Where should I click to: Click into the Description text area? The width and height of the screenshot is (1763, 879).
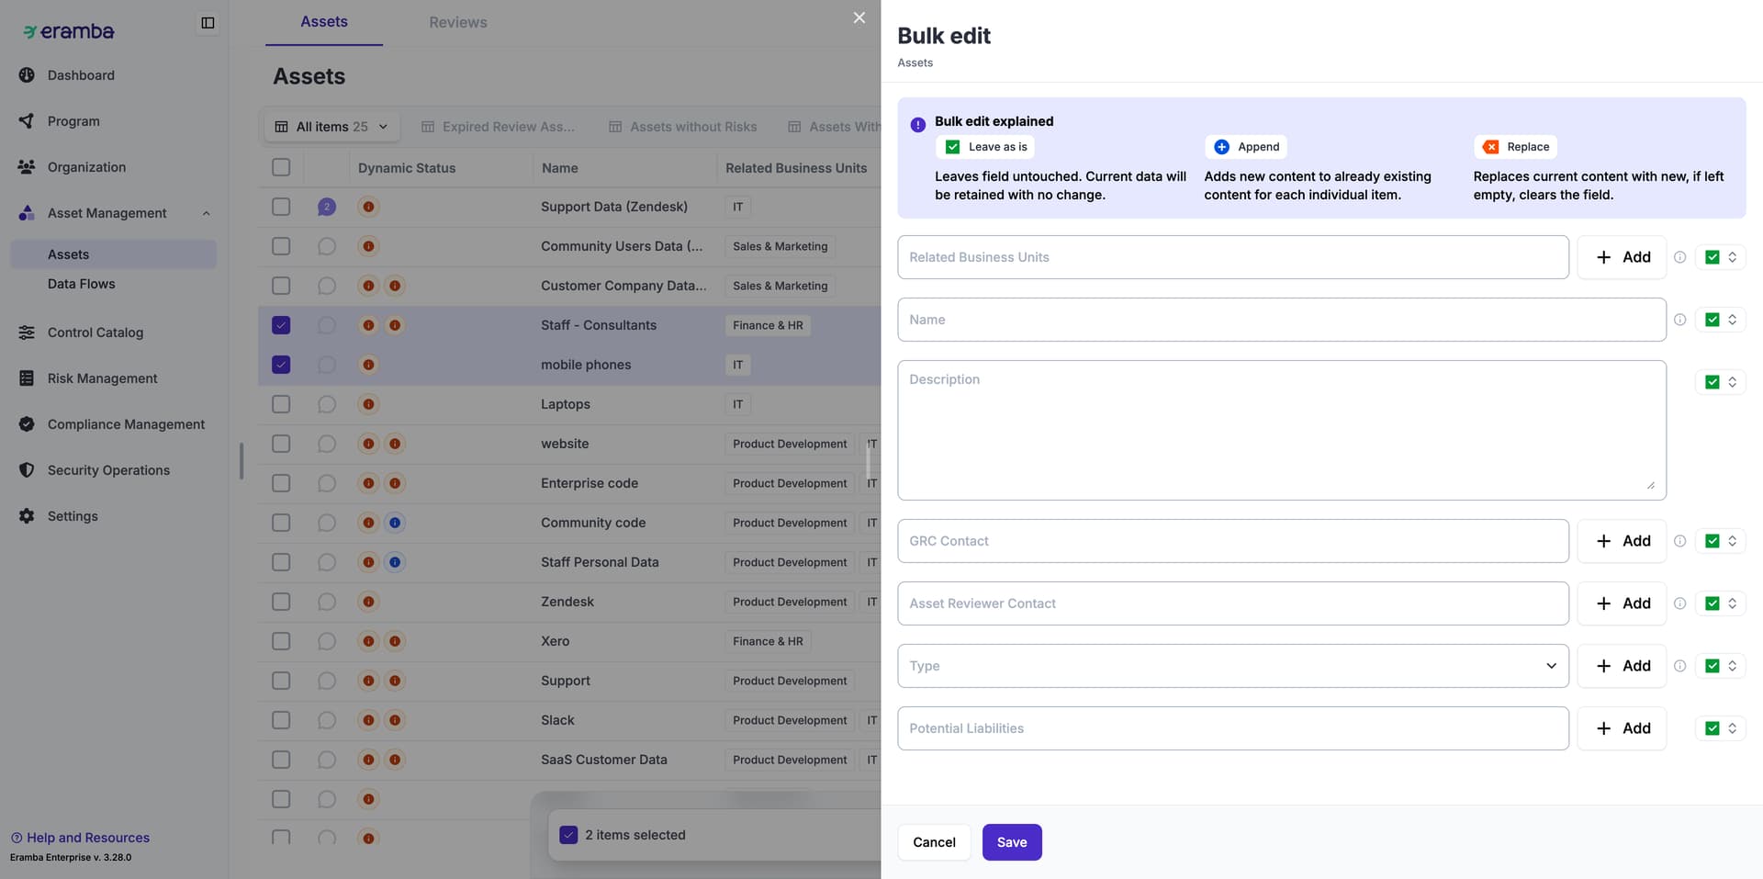[1281, 430]
